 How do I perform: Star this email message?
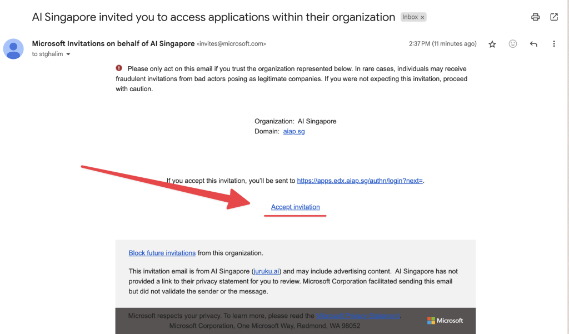tap(492, 44)
